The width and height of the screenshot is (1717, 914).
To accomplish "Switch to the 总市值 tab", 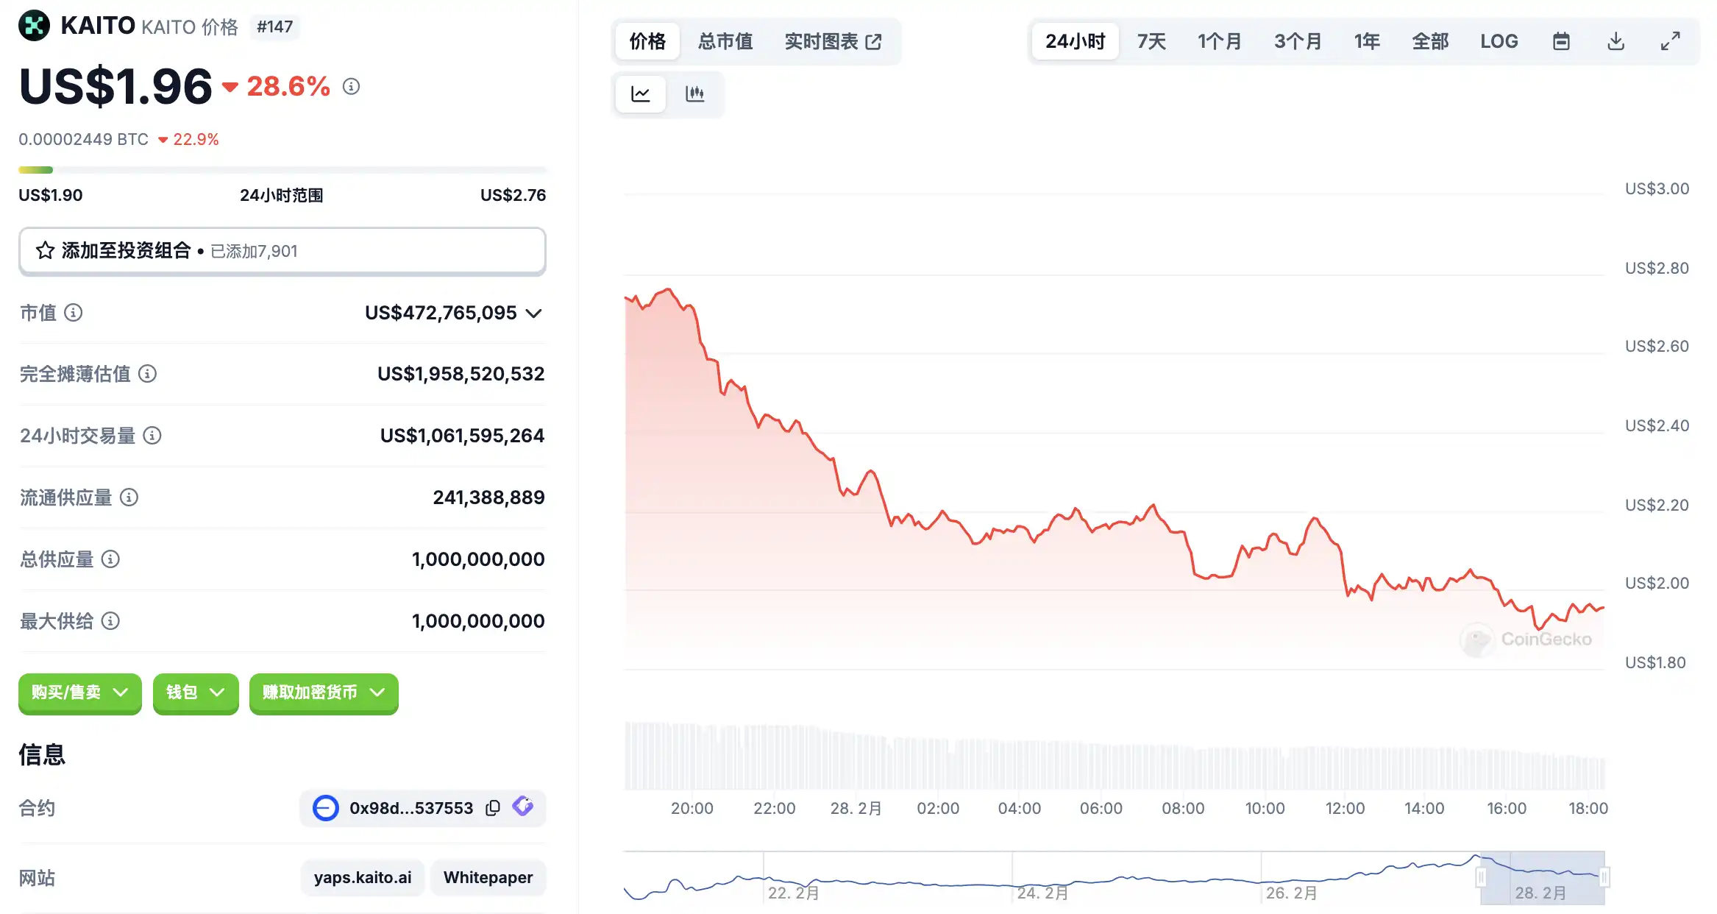I will (725, 41).
